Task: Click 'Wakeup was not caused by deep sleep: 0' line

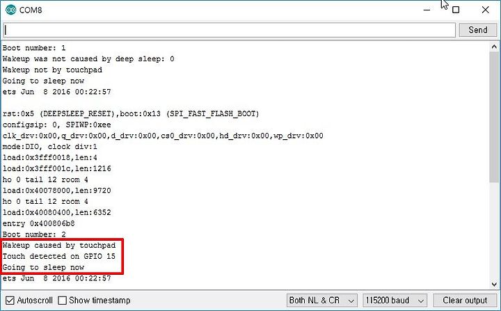Action: pos(88,59)
